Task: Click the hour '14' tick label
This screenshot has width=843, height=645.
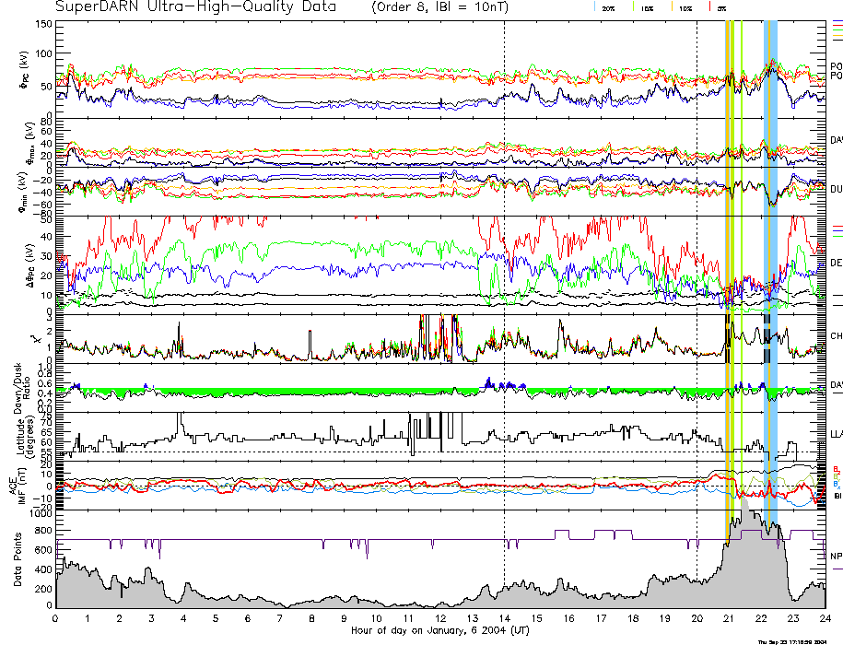Action: pyautogui.click(x=504, y=618)
